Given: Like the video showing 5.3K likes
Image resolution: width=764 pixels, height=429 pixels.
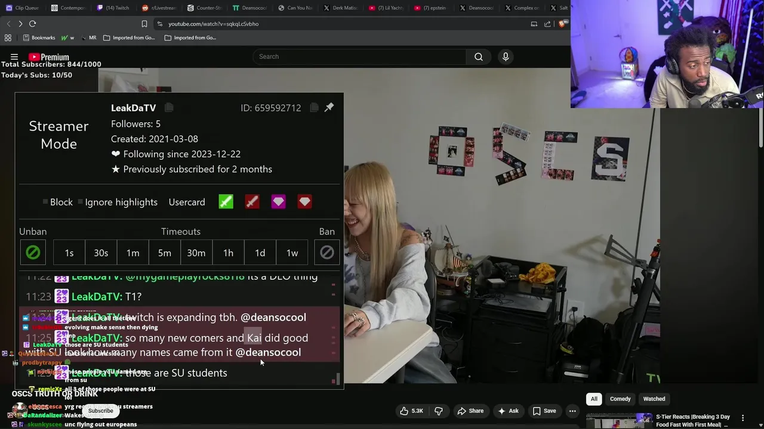Looking at the screenshot, I should coord(411,411).
